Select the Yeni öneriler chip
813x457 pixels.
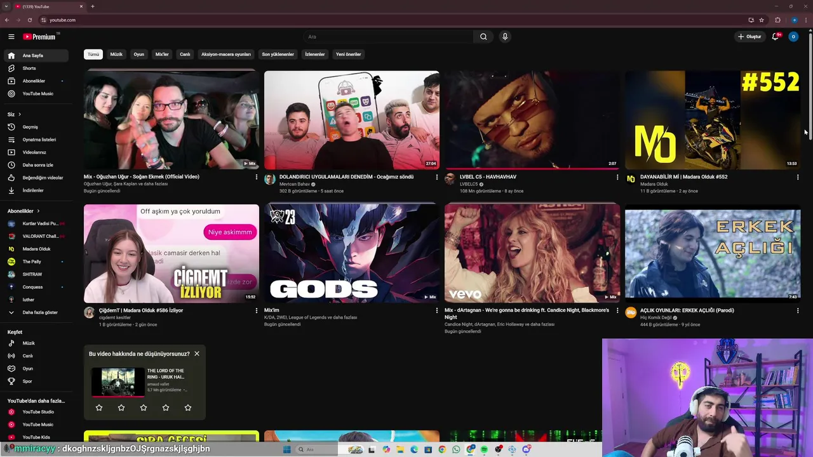point(349,55)
